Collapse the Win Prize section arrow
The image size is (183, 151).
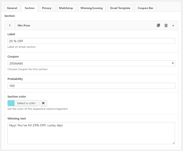(x=173, y=25)
